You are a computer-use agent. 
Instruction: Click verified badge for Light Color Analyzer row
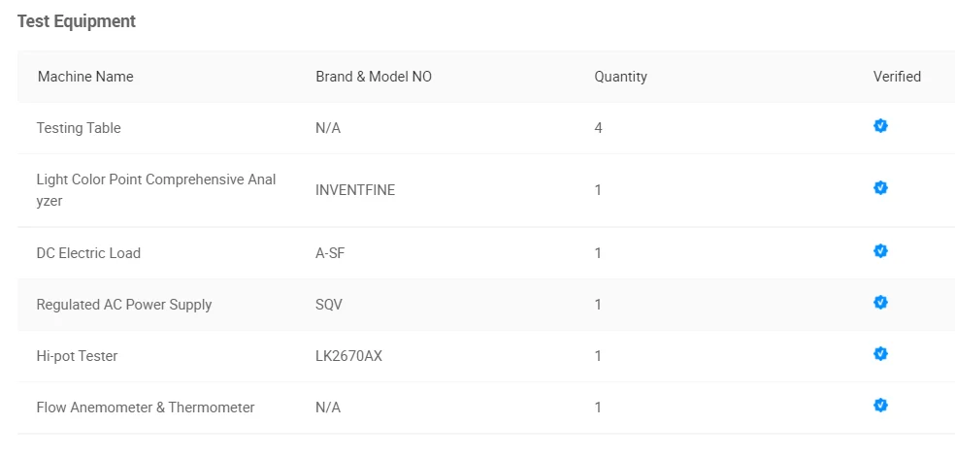click(880, 188)
